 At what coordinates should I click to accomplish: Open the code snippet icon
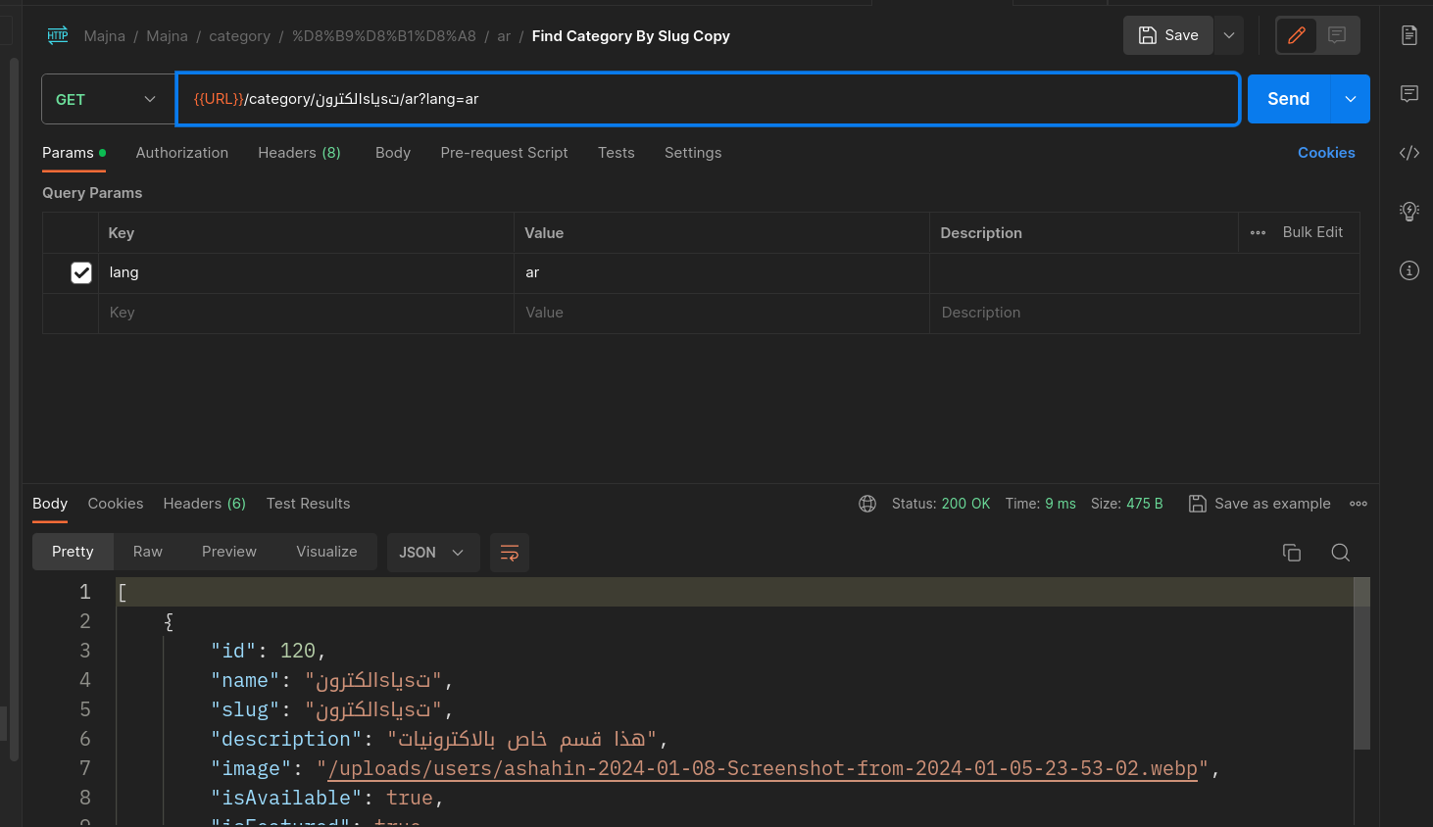tap(1408, 153)
